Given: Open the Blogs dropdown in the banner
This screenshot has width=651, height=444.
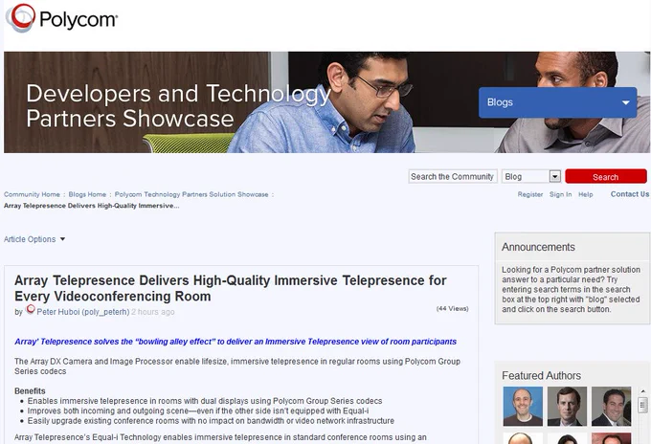Looking at the screenshot, I should pyautogui.click(x=557, y=102).
